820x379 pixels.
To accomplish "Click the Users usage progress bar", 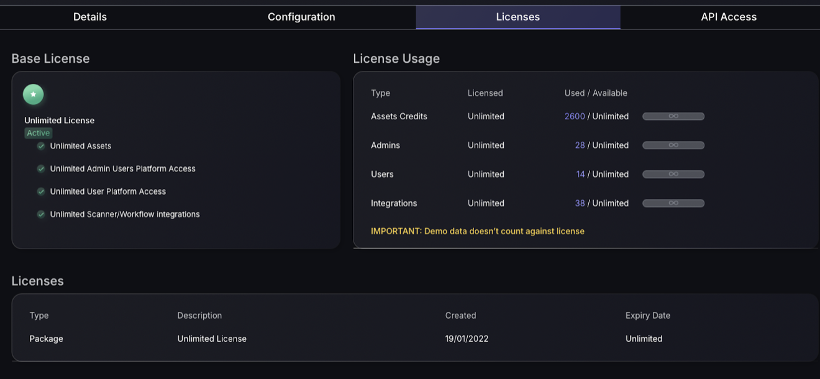I will point(673,174).
